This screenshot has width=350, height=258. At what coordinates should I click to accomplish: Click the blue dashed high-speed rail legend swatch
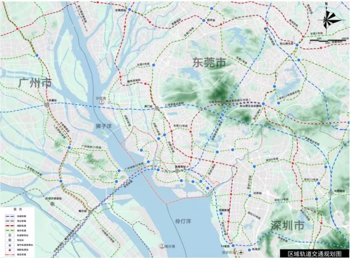click(10, 216)
